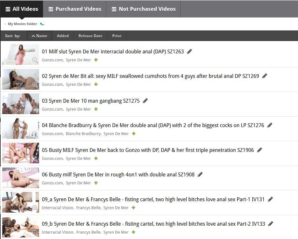Click the green back arrow beside My Movies folder
298x239 pixels.
tap(42, 24)
